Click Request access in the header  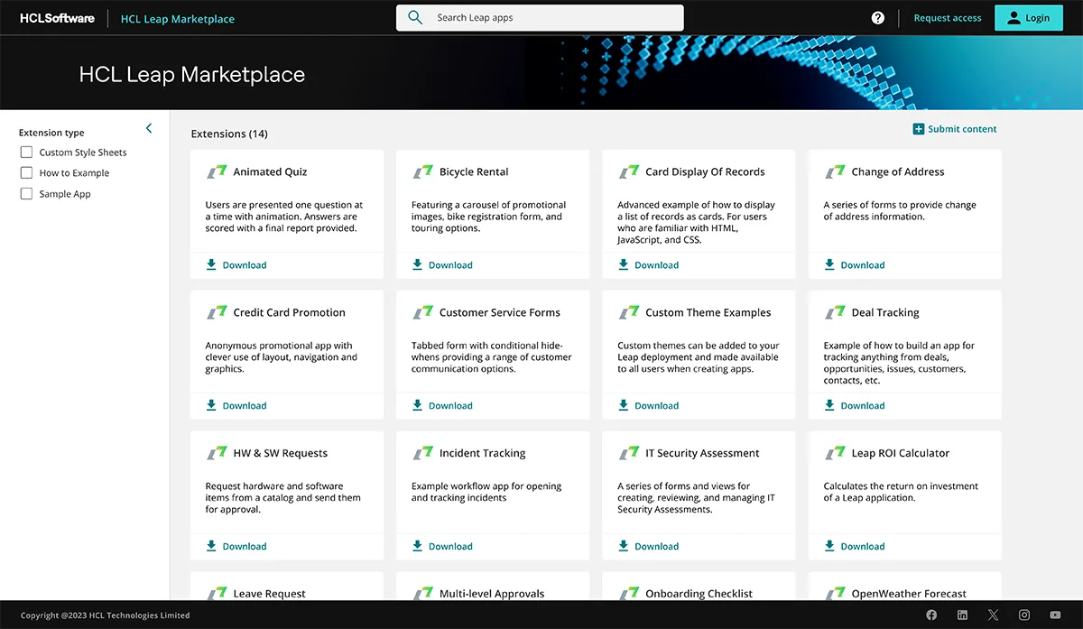[947, 17]
